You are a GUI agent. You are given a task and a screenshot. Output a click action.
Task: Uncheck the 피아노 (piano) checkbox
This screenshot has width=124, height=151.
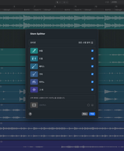click(92, 82)
